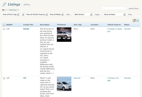Click the pushpin Listings icon
Viewport: 142px width, 97px height.
coord(4,4)
